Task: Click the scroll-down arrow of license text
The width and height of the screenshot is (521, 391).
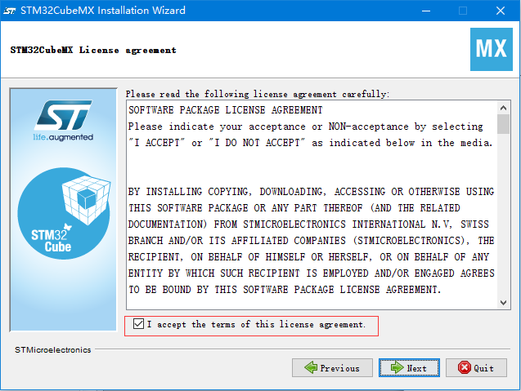Action: pyautogui.click(x=503, y=303)
